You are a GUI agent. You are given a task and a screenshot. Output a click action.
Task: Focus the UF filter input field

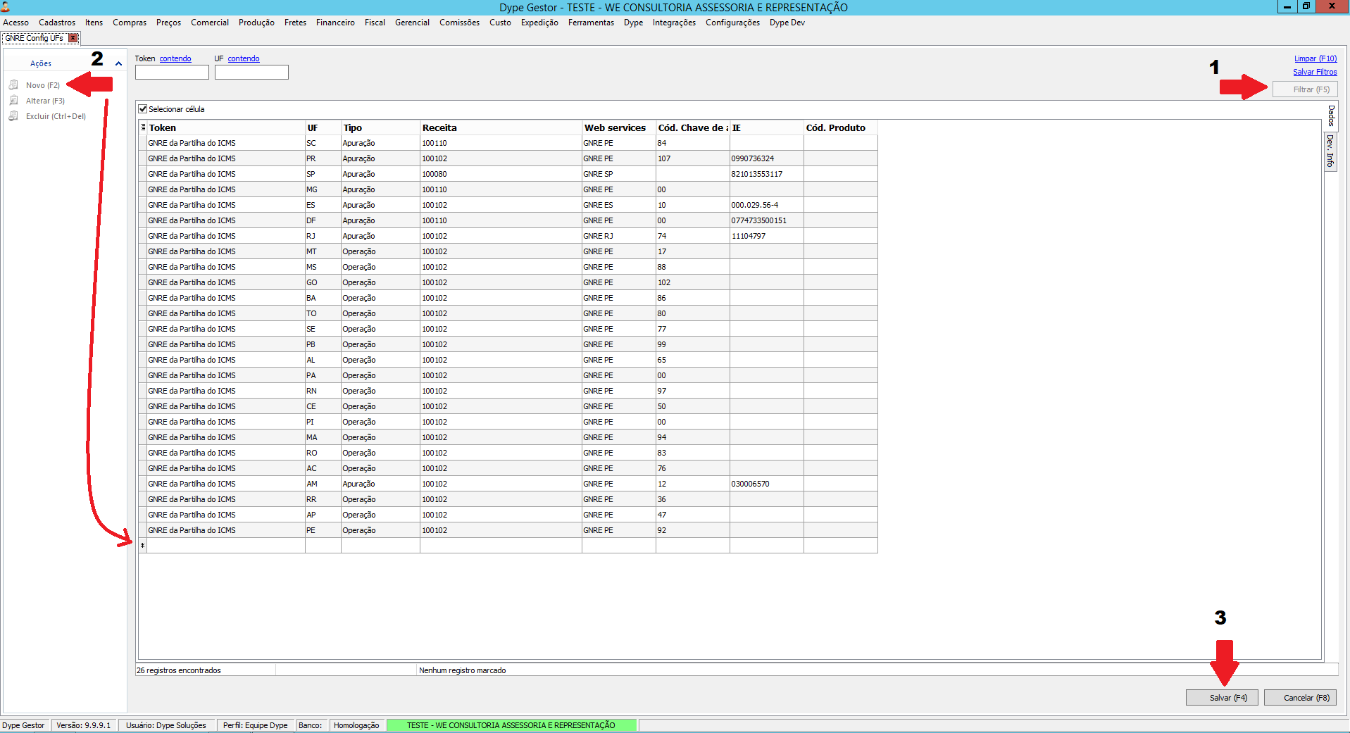pos(251,72)
